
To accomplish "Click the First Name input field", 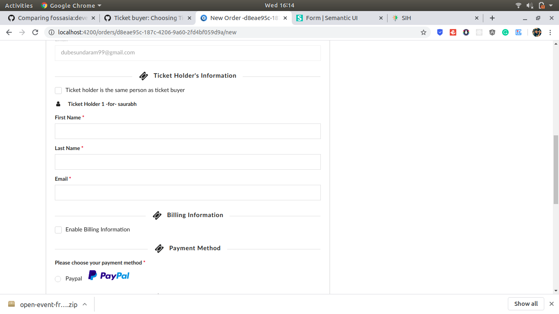I will pyautogui.click(x=187, y=131).
